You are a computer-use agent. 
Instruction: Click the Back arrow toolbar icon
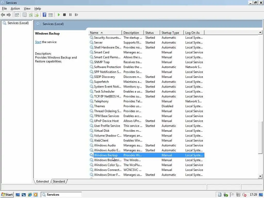click(x=3, y=15)
